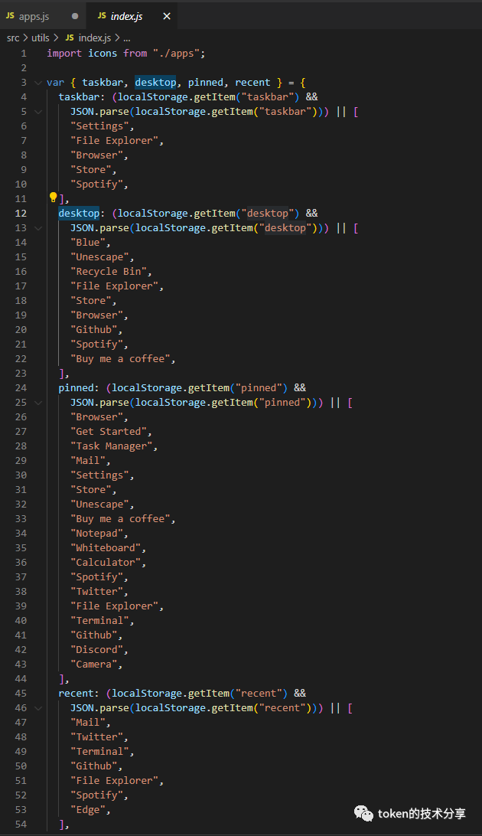Select the index.js editor tab

click(126, 17)
